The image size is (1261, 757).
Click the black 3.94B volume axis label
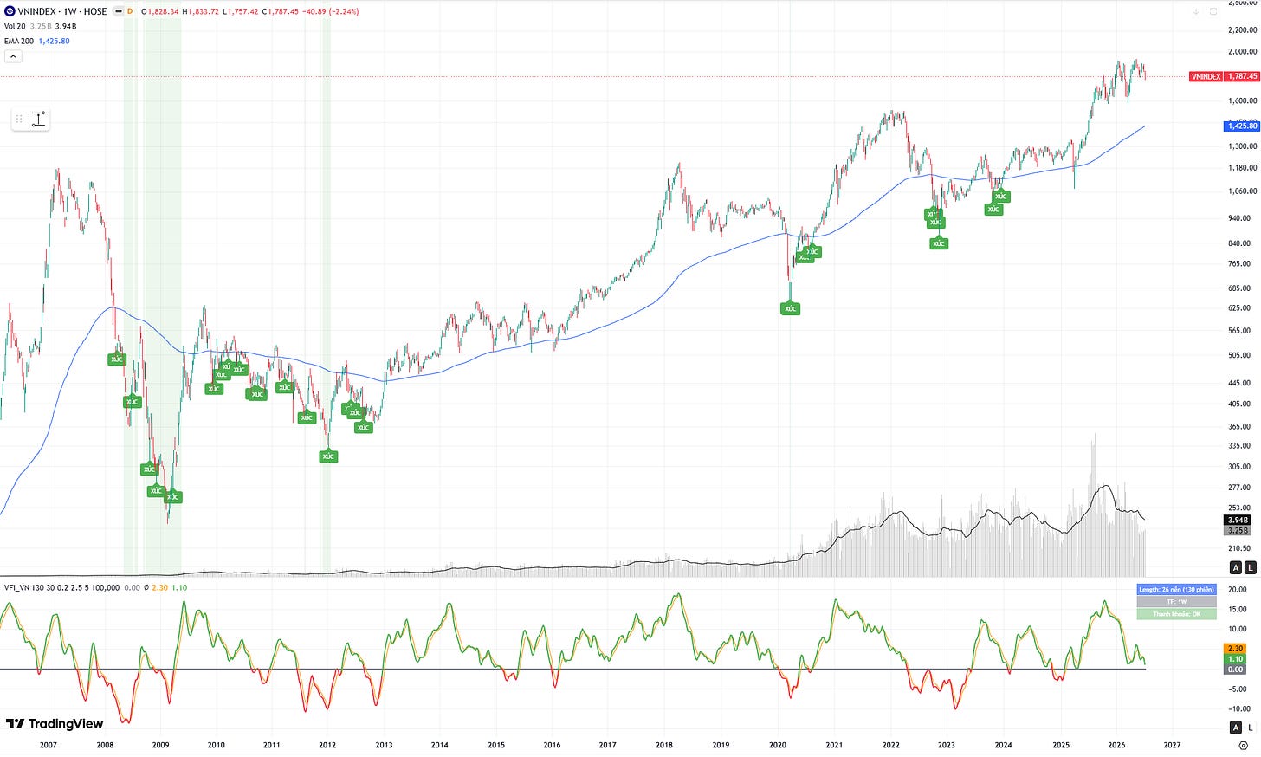(1238, 520)
